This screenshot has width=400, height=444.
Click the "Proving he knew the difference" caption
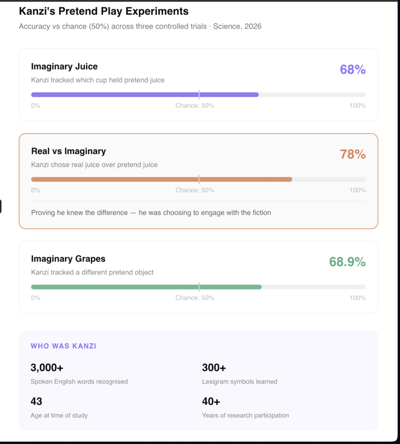tap(151, 212)
